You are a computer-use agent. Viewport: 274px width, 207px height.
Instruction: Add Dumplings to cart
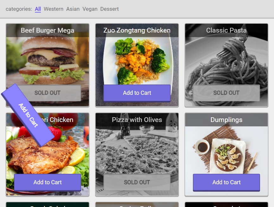click(x=226, y=182)
